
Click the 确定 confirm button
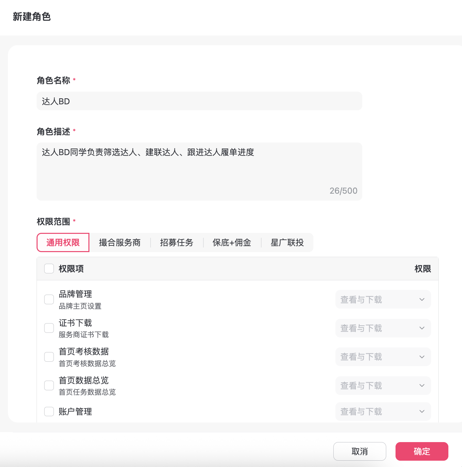[x=422, y=451]
